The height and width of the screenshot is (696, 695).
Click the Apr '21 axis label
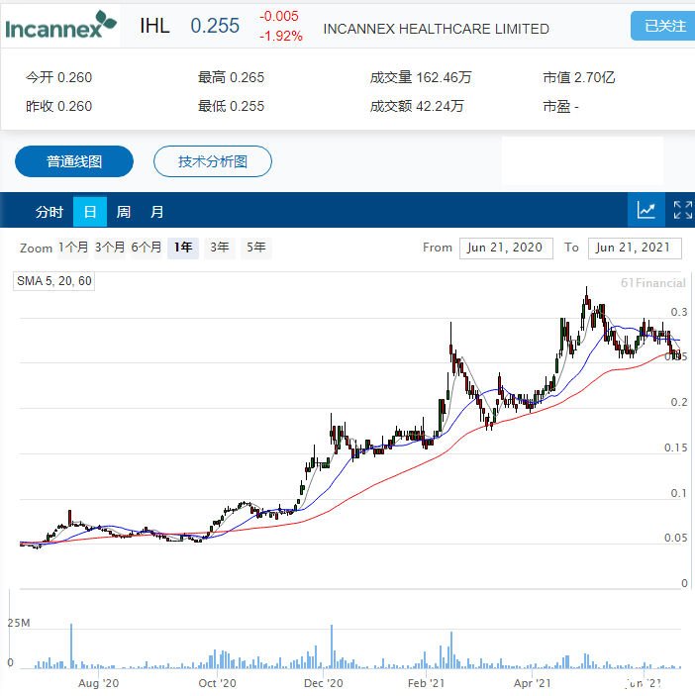coord(532,683)
